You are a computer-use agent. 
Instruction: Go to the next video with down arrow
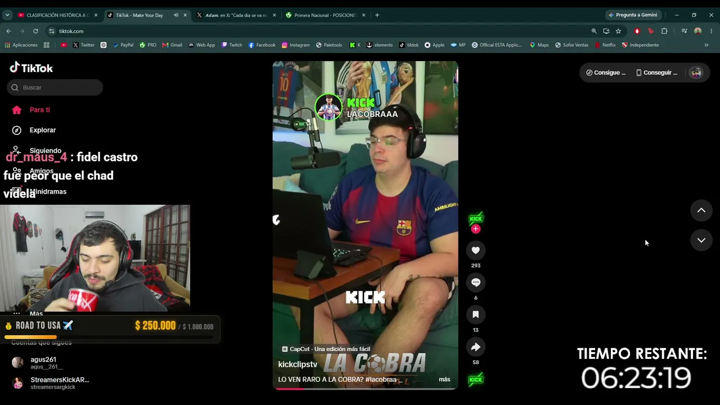[x=701, y=240]
